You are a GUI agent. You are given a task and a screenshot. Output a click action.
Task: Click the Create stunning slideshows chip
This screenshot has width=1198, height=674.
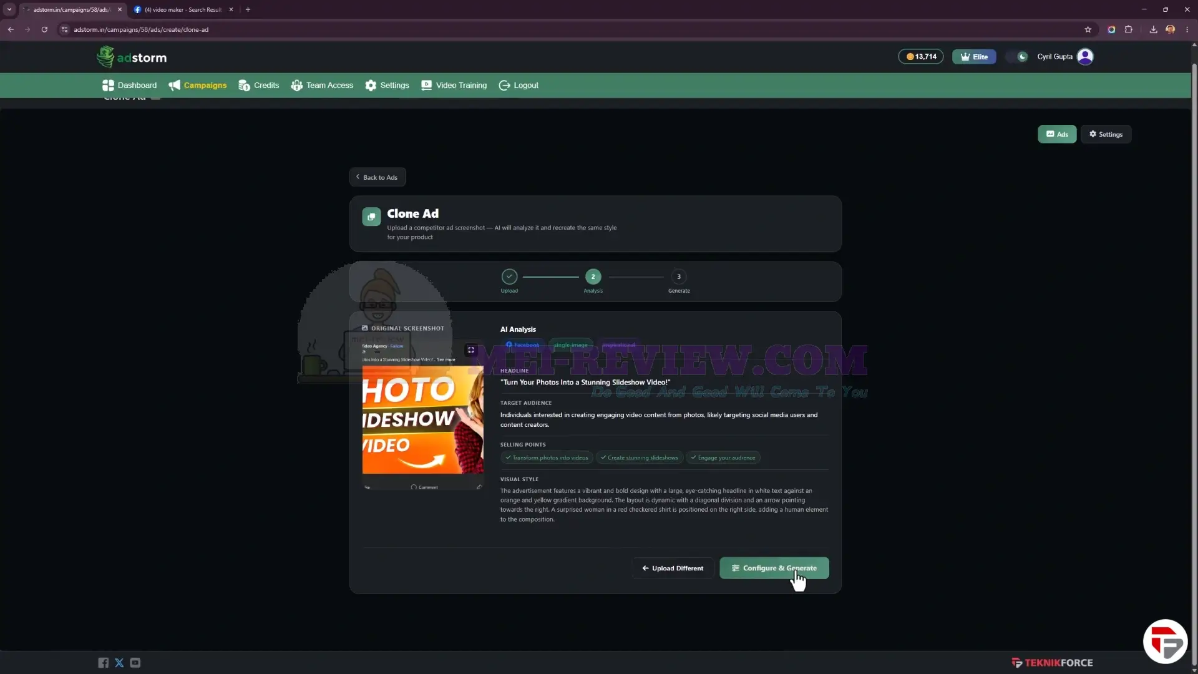click(640, 458)
